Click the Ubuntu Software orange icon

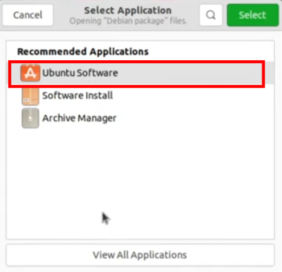[30, 73]
